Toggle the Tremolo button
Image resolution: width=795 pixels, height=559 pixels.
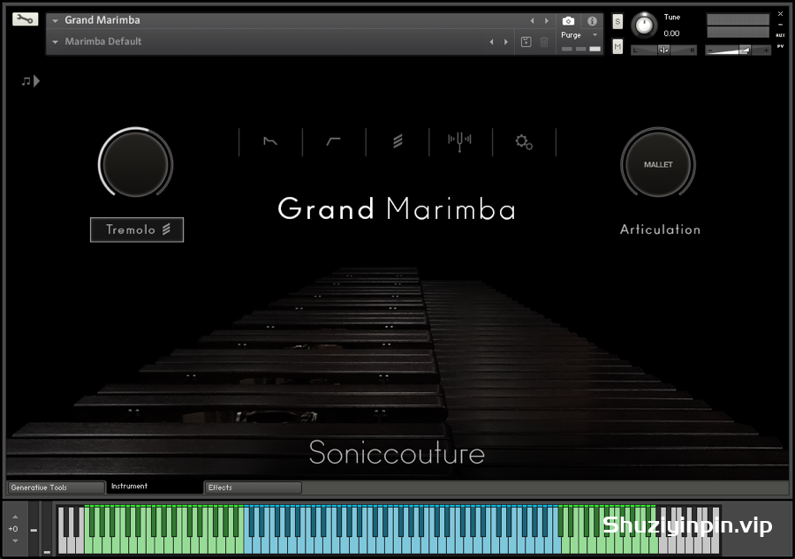[137, 230]
